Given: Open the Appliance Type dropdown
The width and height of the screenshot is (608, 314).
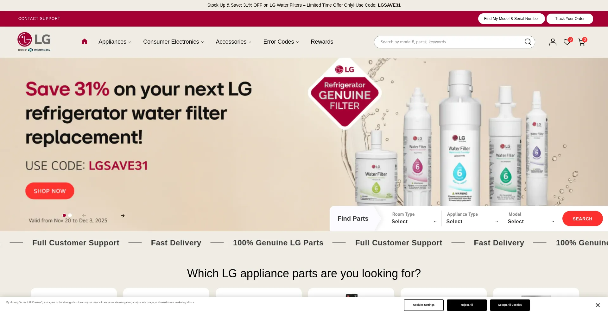Looking at the screenshot, I should pos(472,219).
